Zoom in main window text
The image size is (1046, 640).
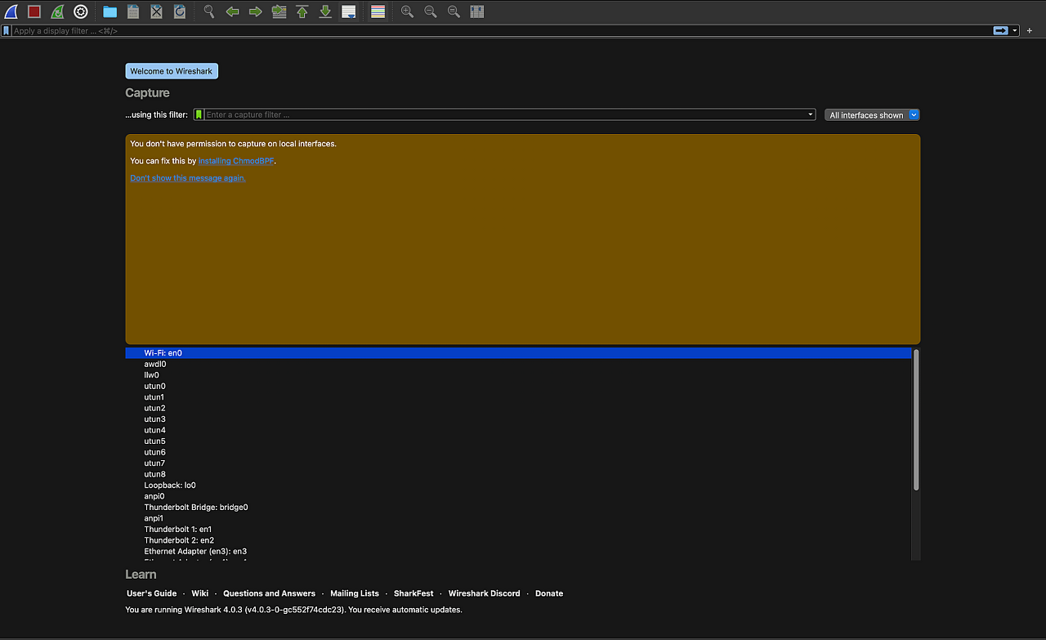[407, 11]
